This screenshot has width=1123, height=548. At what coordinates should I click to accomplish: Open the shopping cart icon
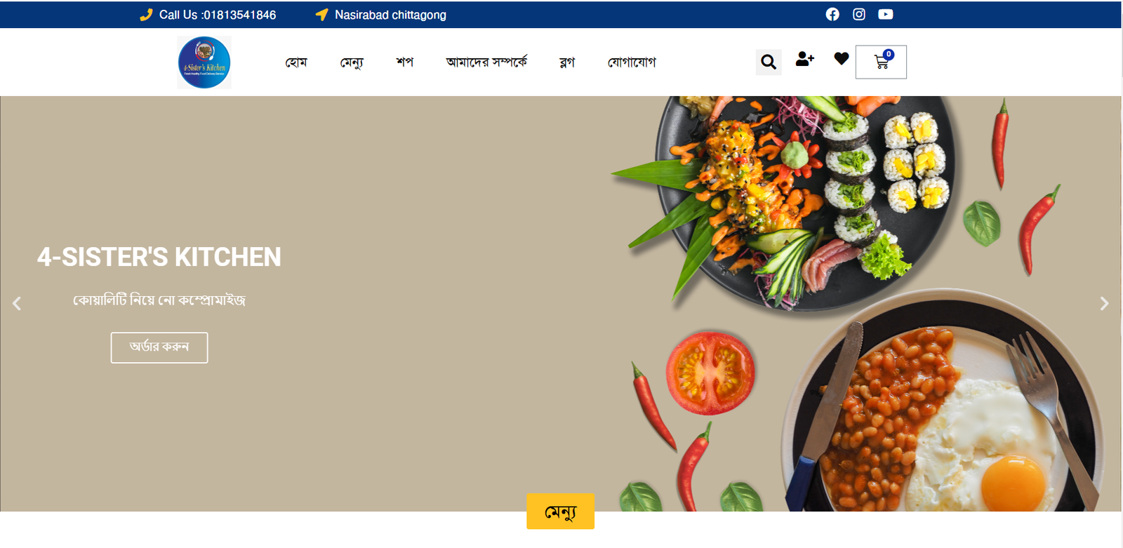(881, 62)
